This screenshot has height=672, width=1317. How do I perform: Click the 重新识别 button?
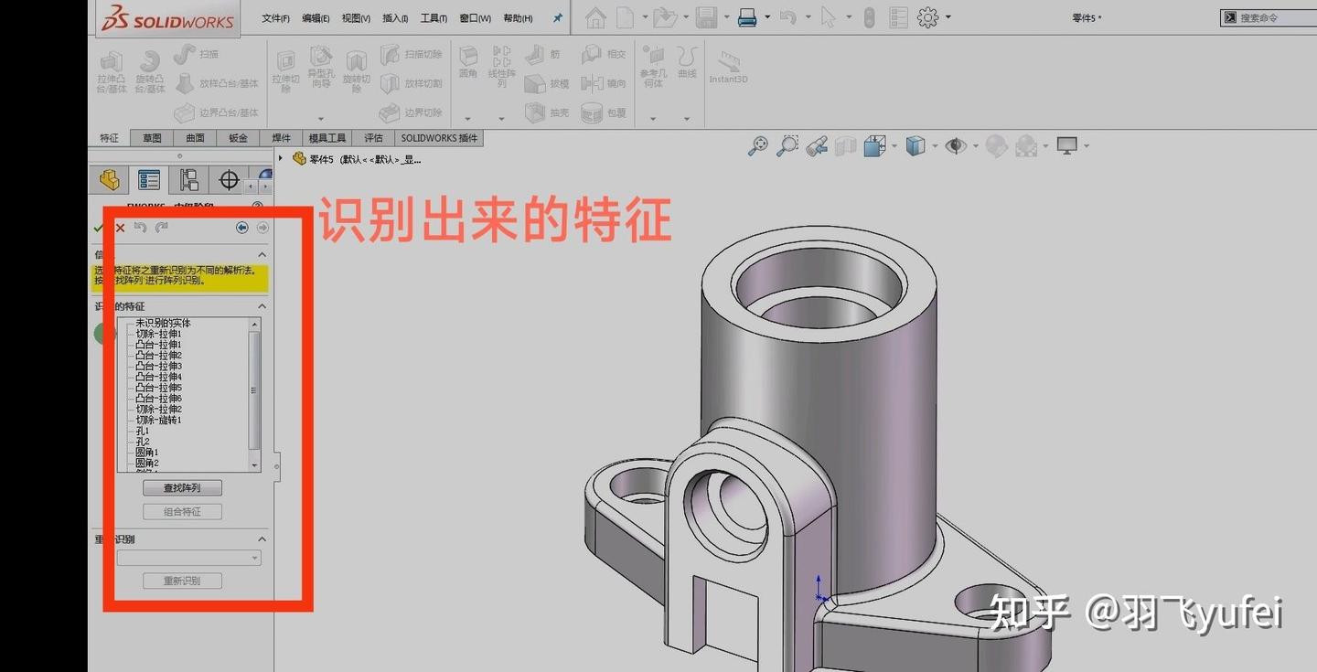181,580
